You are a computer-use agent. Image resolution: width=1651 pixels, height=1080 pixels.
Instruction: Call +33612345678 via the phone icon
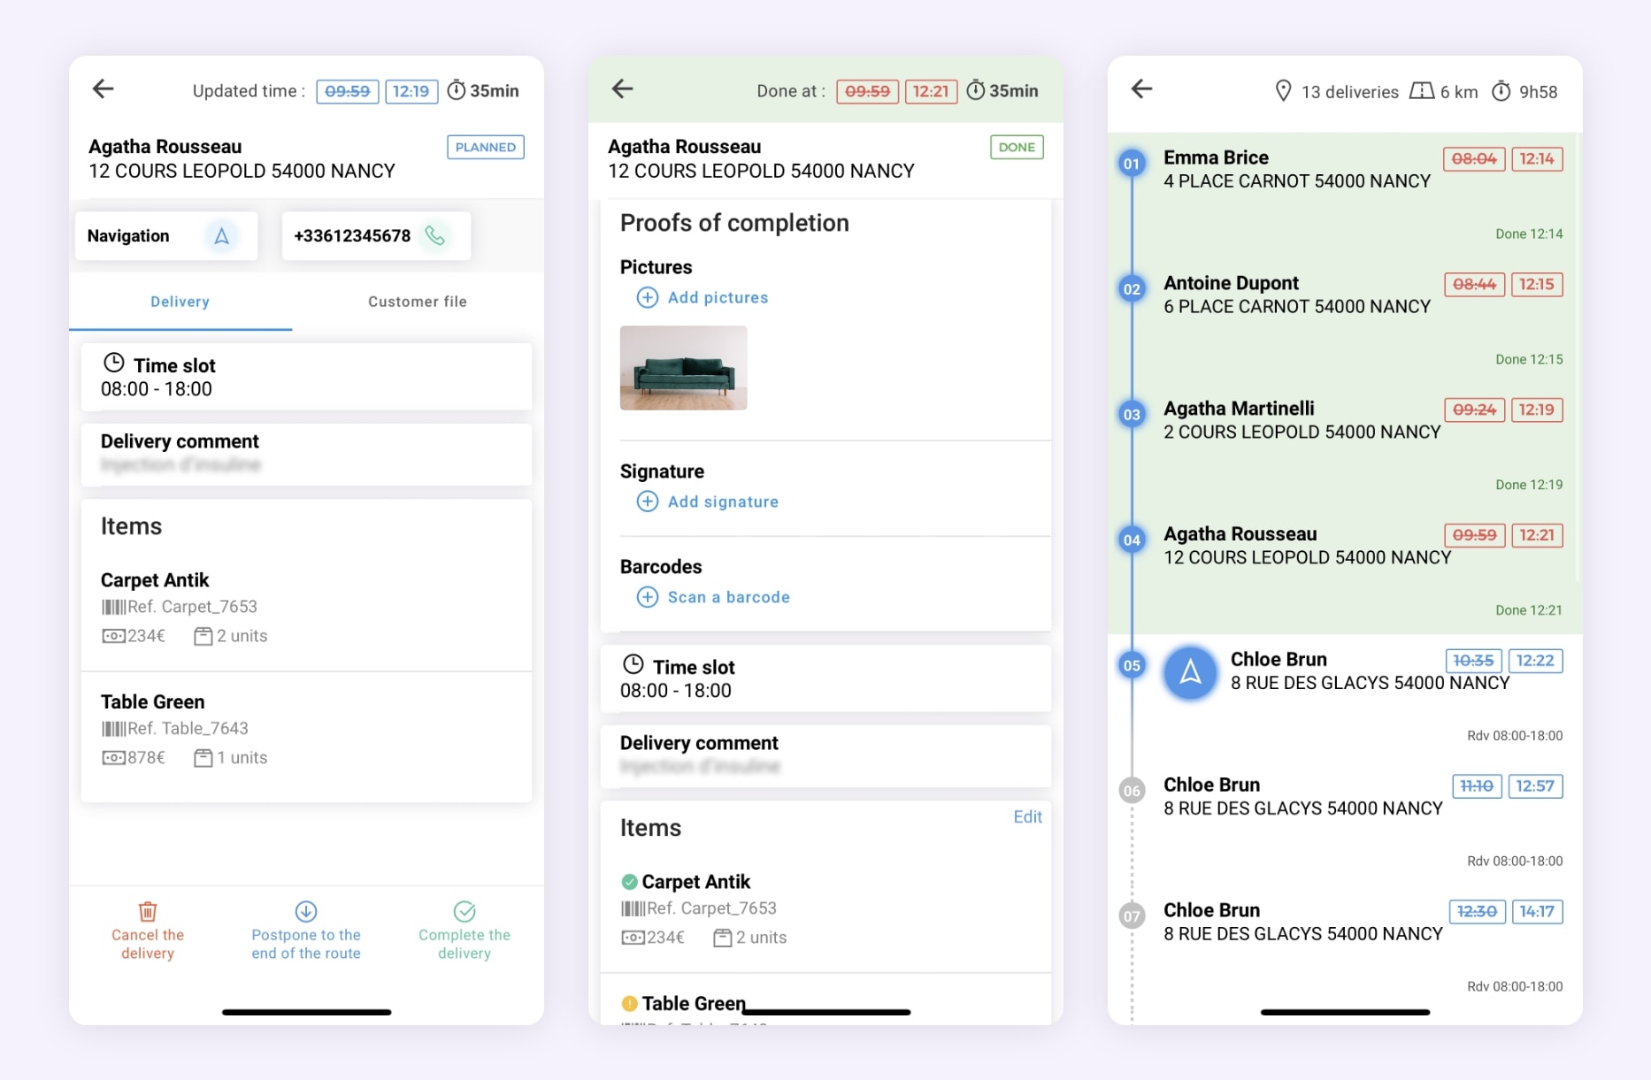click(433, 236)
